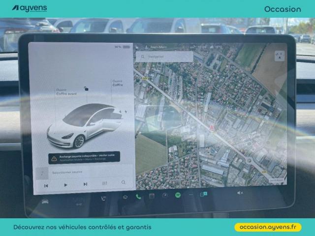
Task: Tap 'Sélectionner source' text
Action: pos(67,172)
